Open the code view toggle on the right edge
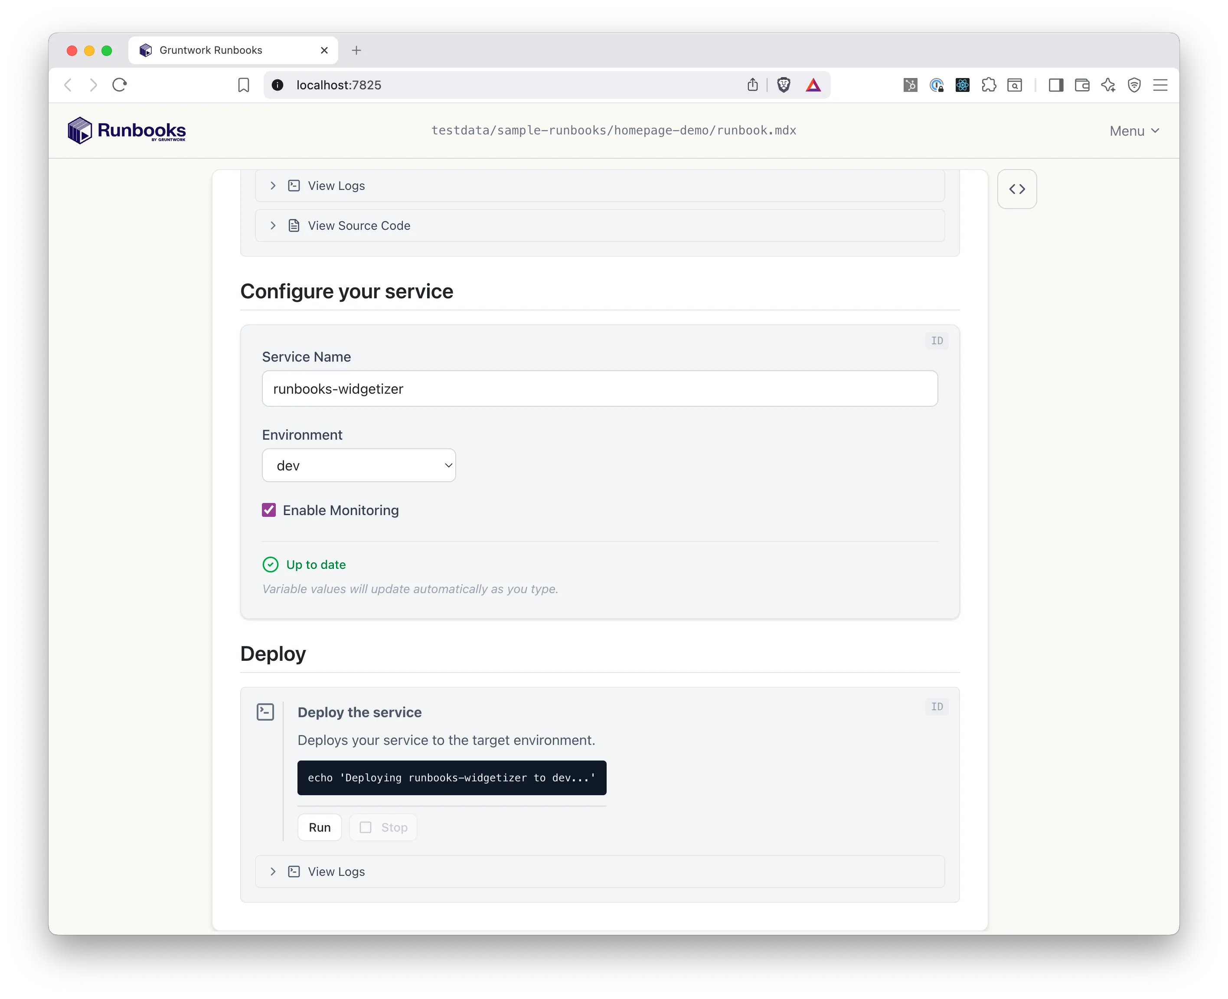The width and height of the screenshot is (1228, 999). pyautogui.click(x=1016, y=189)
